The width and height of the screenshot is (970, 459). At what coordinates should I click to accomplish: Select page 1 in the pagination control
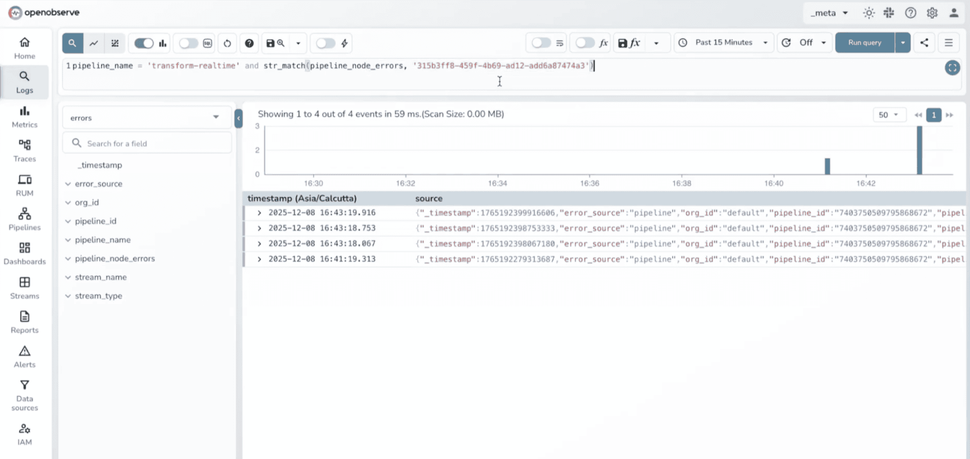[x=933, y=115]
